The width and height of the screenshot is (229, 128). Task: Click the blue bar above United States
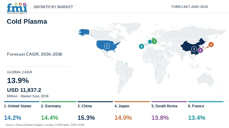[x=22, y=102]
